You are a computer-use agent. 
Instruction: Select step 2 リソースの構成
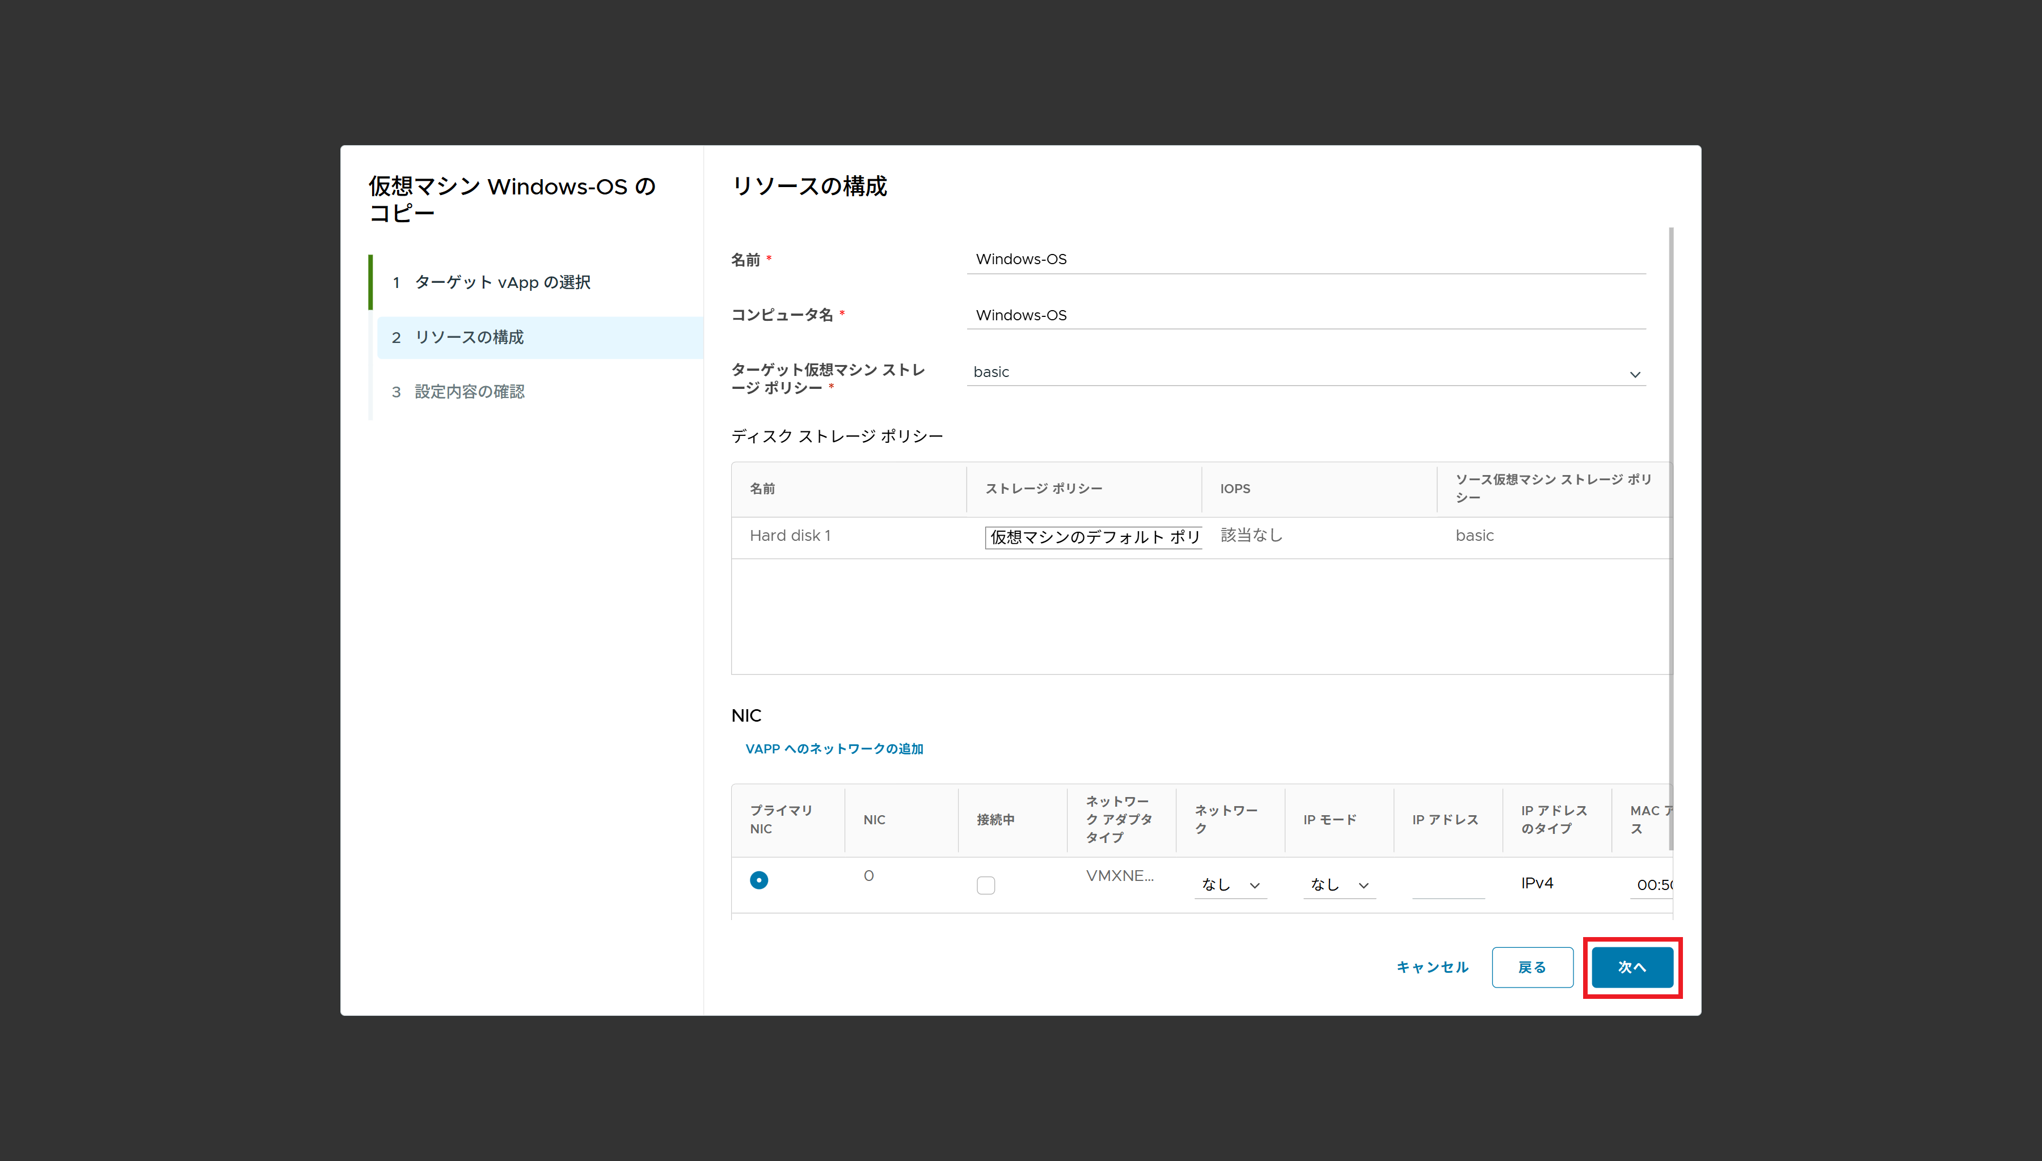pyautogui.click(x=469, y=337)
